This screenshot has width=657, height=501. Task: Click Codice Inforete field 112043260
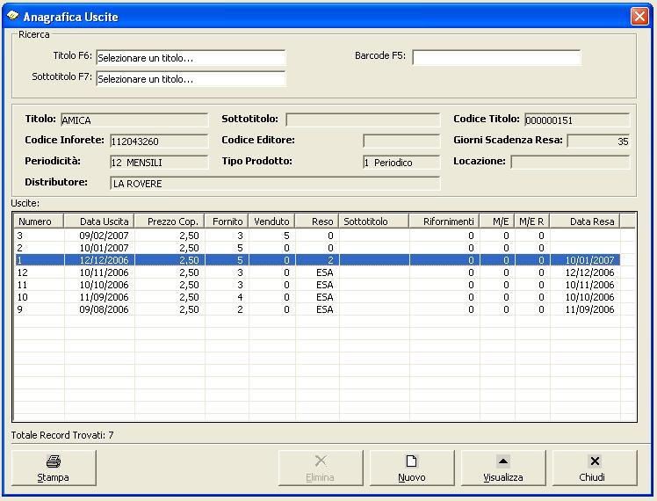coord(159,142)
